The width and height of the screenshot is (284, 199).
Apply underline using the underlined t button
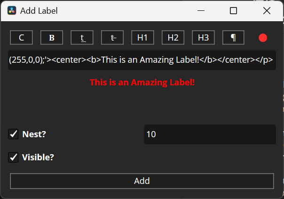click(82, 38)
